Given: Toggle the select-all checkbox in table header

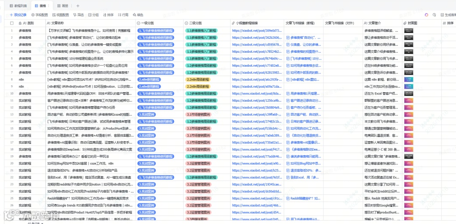Looking at the screenshot, I should coord(12,23).
